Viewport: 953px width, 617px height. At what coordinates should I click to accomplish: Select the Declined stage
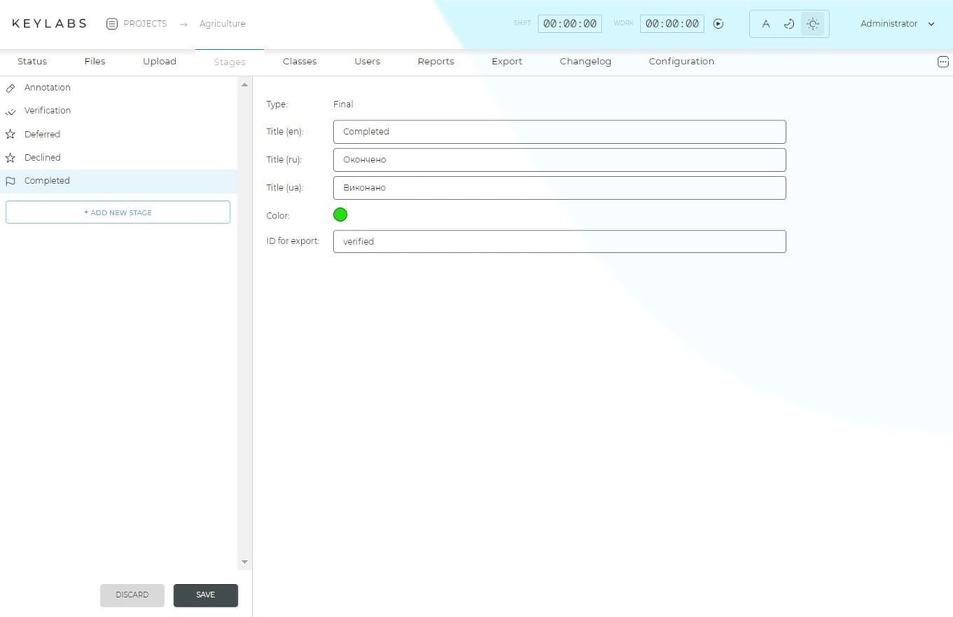(119, 157)
